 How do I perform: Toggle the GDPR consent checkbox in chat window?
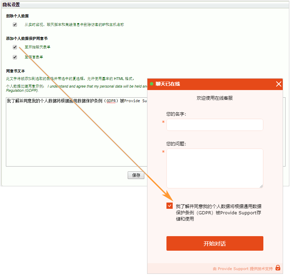click(x=170, y=206)
